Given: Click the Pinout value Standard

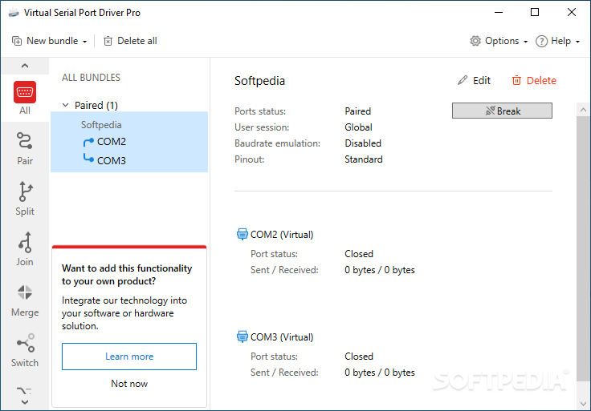Looking at the screenshot, I should pos(364,159).
